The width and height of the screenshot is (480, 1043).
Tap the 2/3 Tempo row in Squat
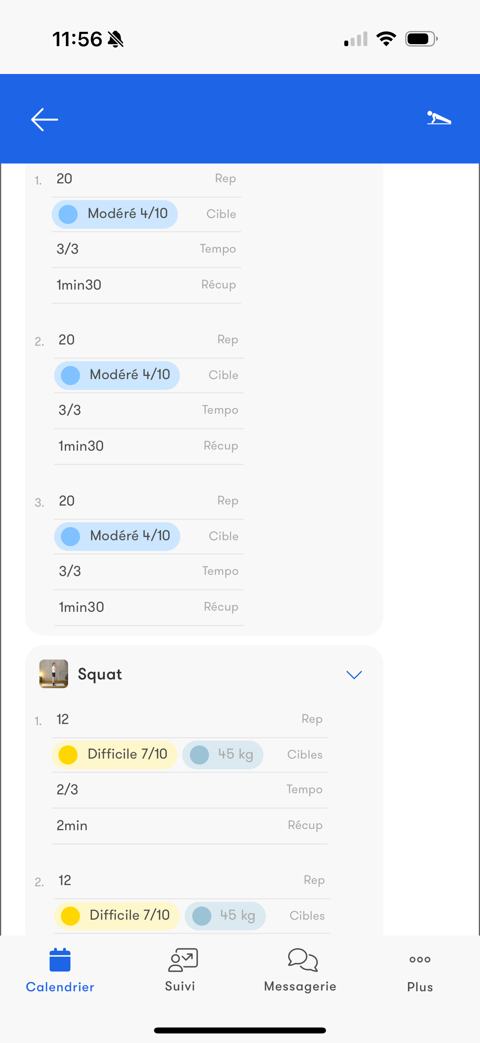(189, 790)
